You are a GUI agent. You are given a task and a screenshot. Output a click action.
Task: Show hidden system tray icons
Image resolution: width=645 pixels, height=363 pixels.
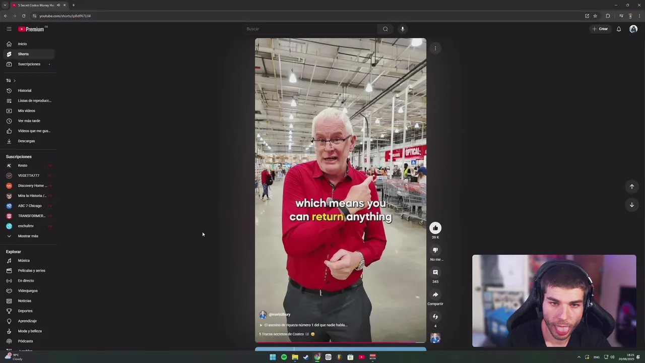(578, 357)
